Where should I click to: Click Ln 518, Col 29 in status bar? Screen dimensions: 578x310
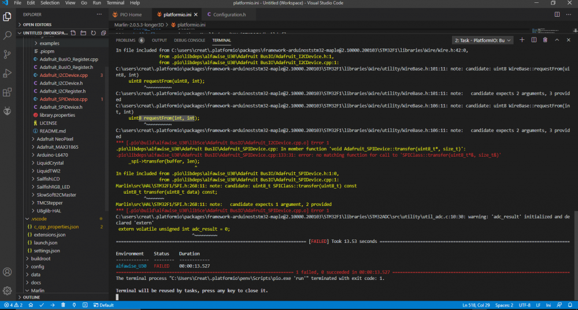(x=476, y=305)
